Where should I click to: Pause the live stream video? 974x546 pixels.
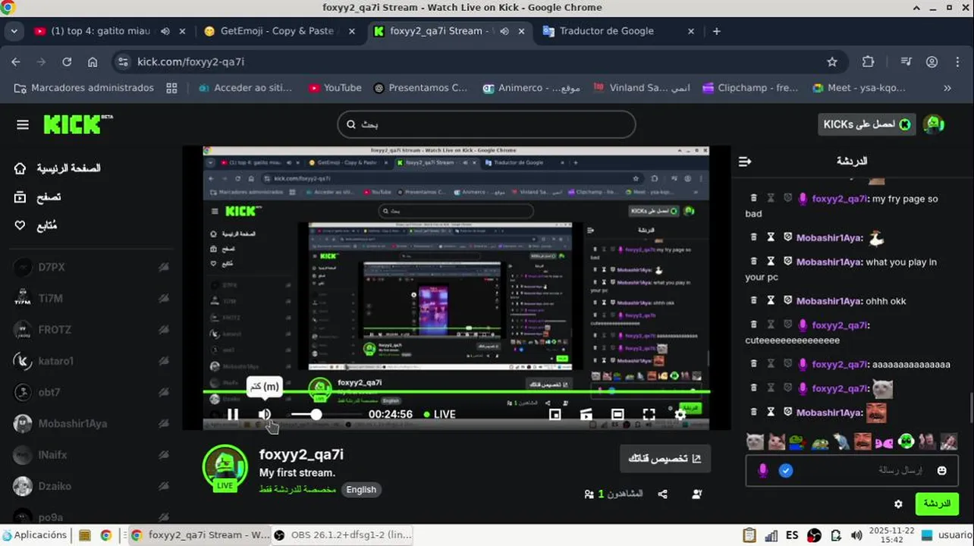tap(233, 414)
